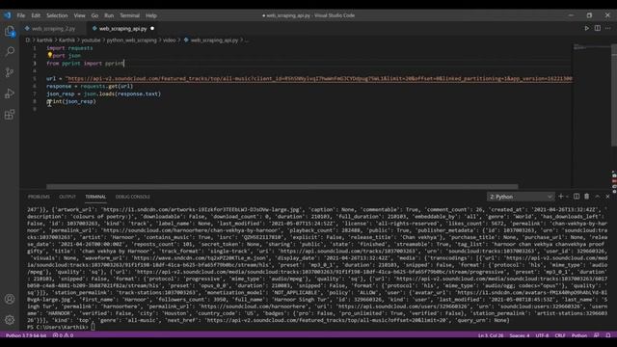Click the feedback icon in the status bar

(x=597, y=335)
